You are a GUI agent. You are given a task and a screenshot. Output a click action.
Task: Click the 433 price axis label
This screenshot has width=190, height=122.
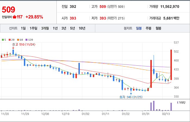click(x=176, y=70)
